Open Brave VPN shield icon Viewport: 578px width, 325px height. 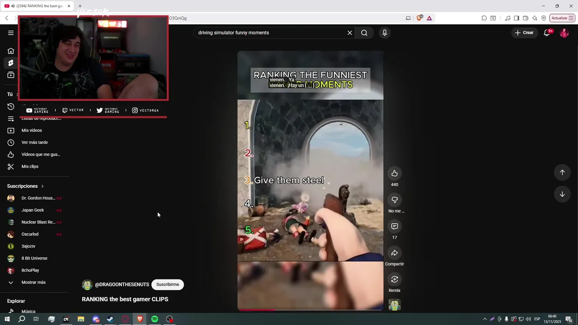[x=544, y=18]
